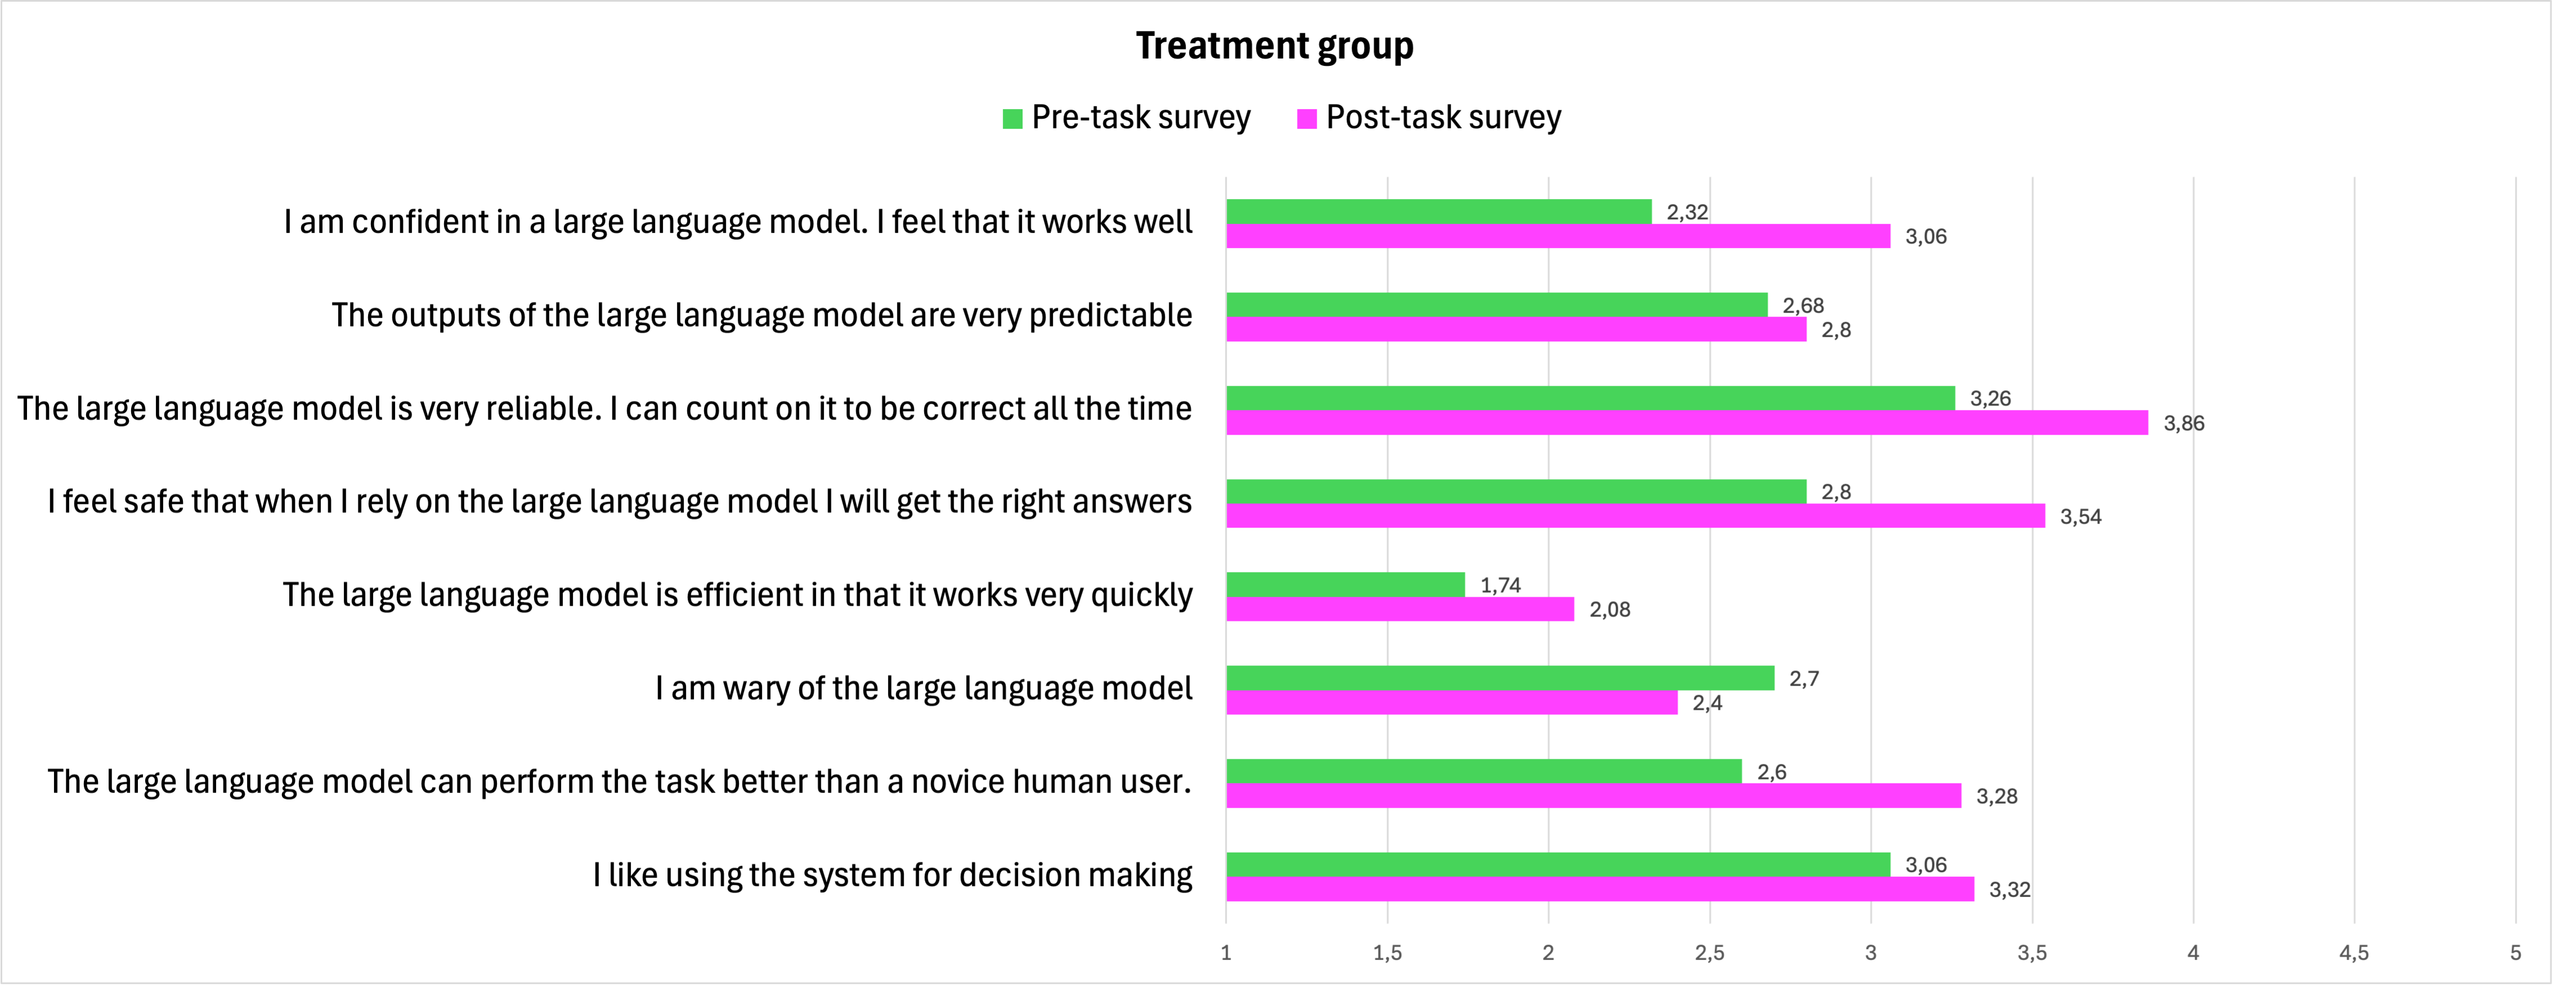Image resolution: width=2556 pixels, height=987 pixels.
Task: Click the data label 3,32
Action: coord(2009,890)
